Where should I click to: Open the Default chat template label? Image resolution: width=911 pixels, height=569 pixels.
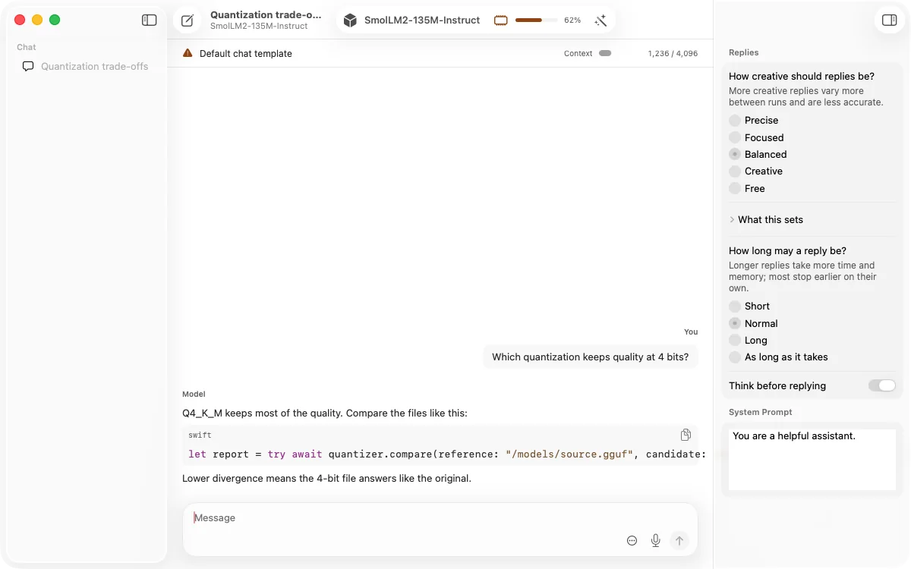coord(246,54)
